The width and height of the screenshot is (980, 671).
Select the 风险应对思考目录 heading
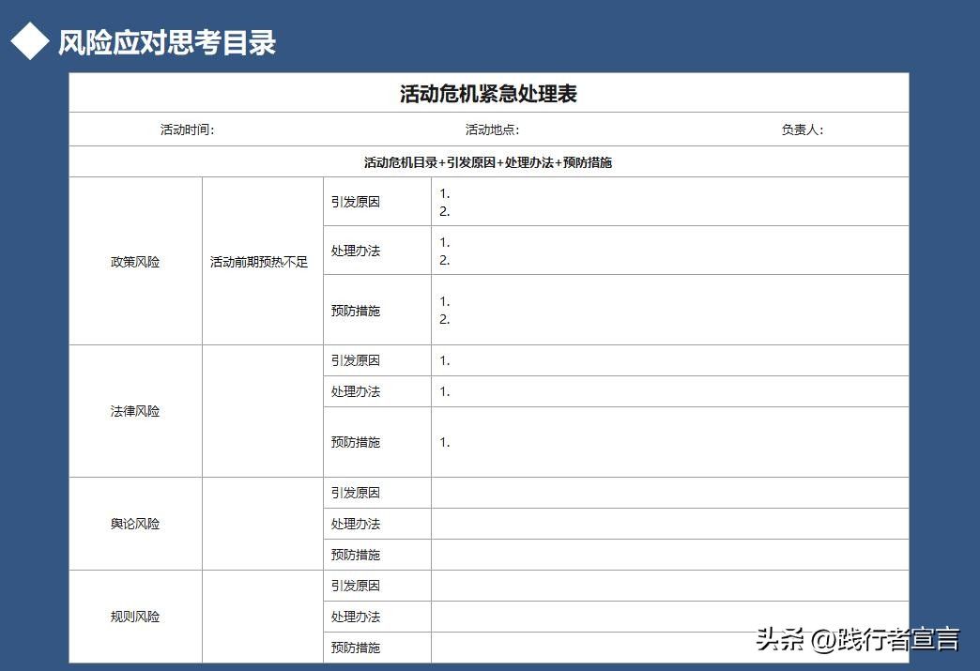tap(165, 41)
